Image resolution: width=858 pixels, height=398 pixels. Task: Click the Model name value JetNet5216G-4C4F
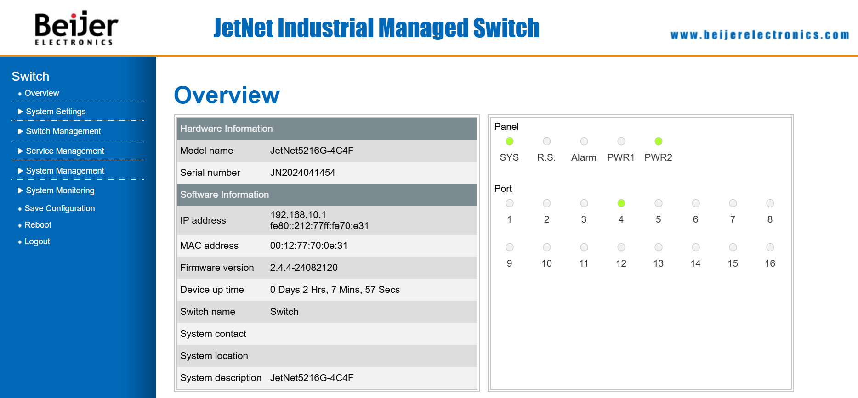point(312,151)
